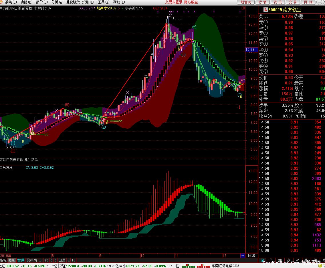Click the 模板 tab at bottom
Image resolution: width=325 pixels, height=268 pixels.
pyautogui.click(x=12, y=260)
